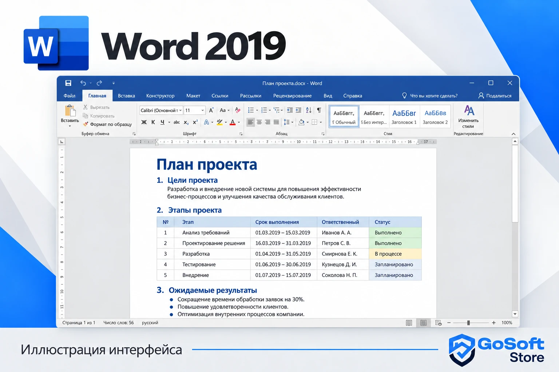Open the Макет tab
Image resolution: width=559 pixels, height=372 pixels.
[x=193, y=96]
